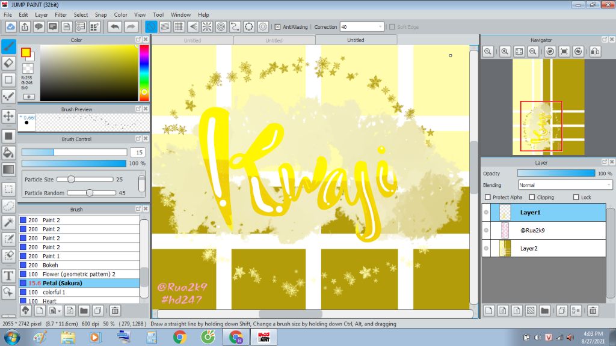This screenshot has width=616, height=346.
Task: Enable the grid snap icon
Action: (179, 26)
